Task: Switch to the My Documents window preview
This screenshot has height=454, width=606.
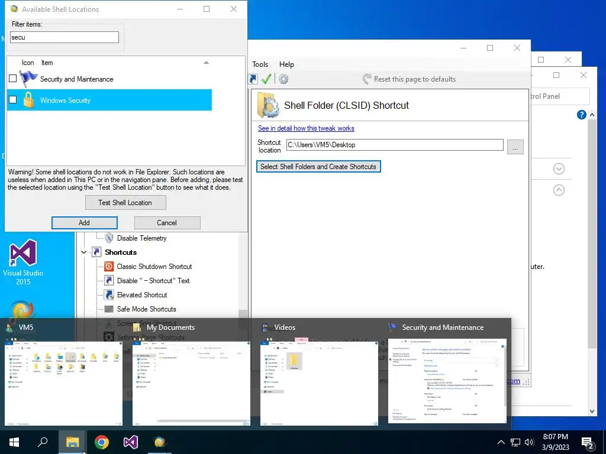Action: click(191, 383)
